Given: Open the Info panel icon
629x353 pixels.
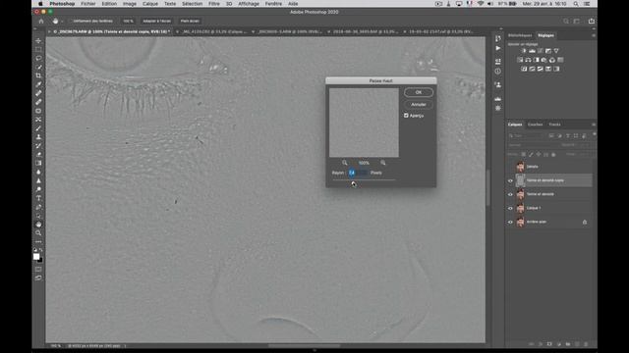Looking at the screenshot, I should click(498, 72).
